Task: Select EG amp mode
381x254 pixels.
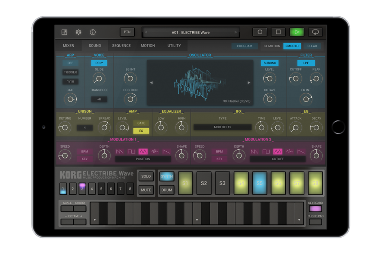Action: (x=141, y=131)
